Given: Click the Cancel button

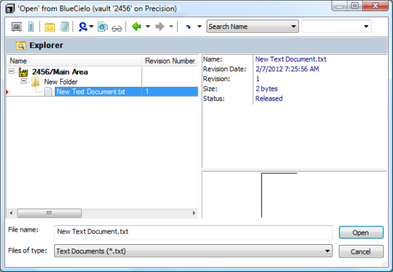Looking at the screenshot, I should point(361,252).
